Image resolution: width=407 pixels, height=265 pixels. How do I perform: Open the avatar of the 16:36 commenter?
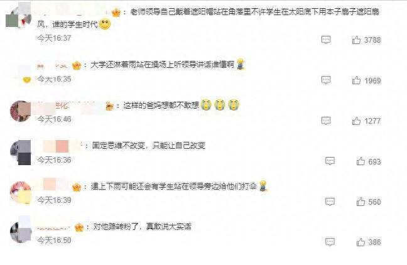21,153
